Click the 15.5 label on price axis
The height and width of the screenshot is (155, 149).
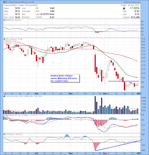click(143, 39)
